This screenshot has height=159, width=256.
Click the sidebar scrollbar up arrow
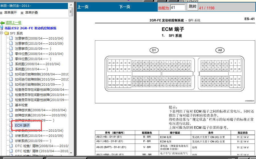[x=71, y=5]
